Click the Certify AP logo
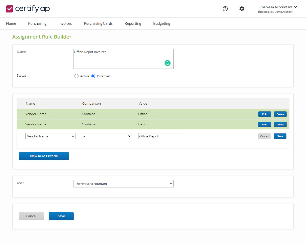306x243 pixels. pos(28,9)
